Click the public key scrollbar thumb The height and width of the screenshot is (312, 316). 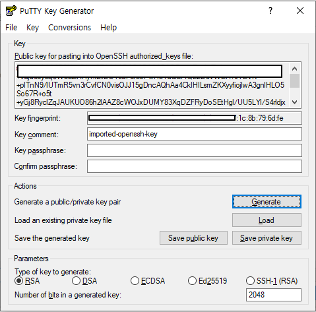click(294, 81)
